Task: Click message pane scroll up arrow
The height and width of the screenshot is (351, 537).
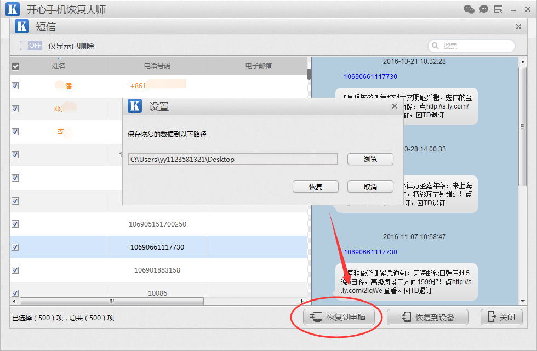Action: [523, 62]
